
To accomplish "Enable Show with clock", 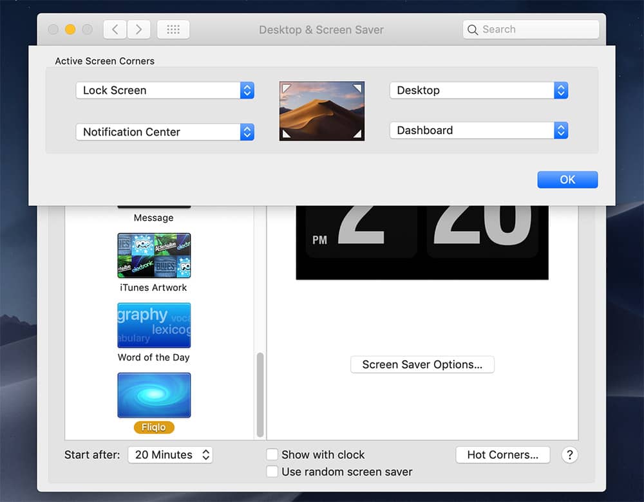I will pos(272,454).
